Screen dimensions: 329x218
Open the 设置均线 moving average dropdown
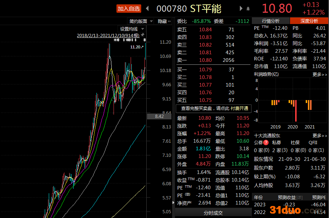[132, 29]
